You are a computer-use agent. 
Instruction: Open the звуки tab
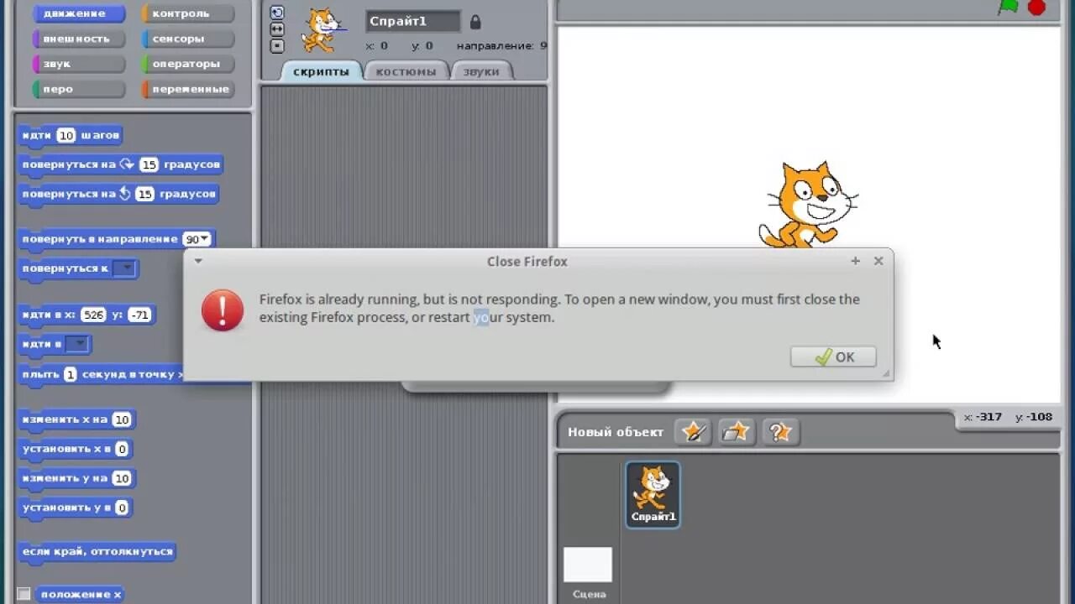(481, 71)
